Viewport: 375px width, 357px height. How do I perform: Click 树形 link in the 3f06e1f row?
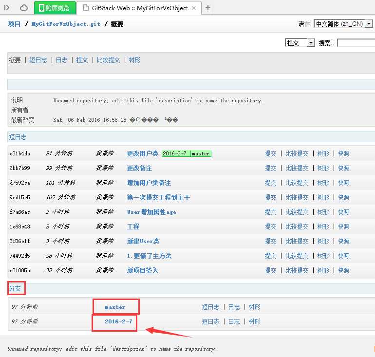pos(323,241)
